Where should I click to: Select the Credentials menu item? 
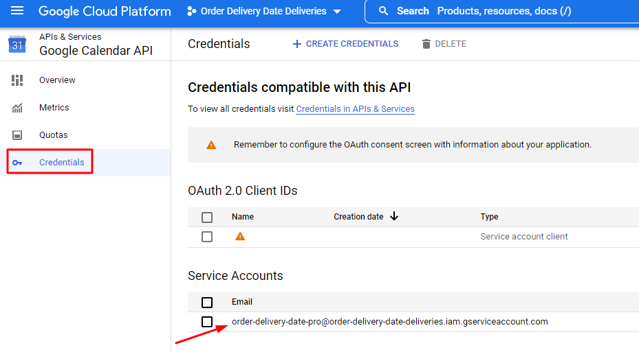(61, 163)
